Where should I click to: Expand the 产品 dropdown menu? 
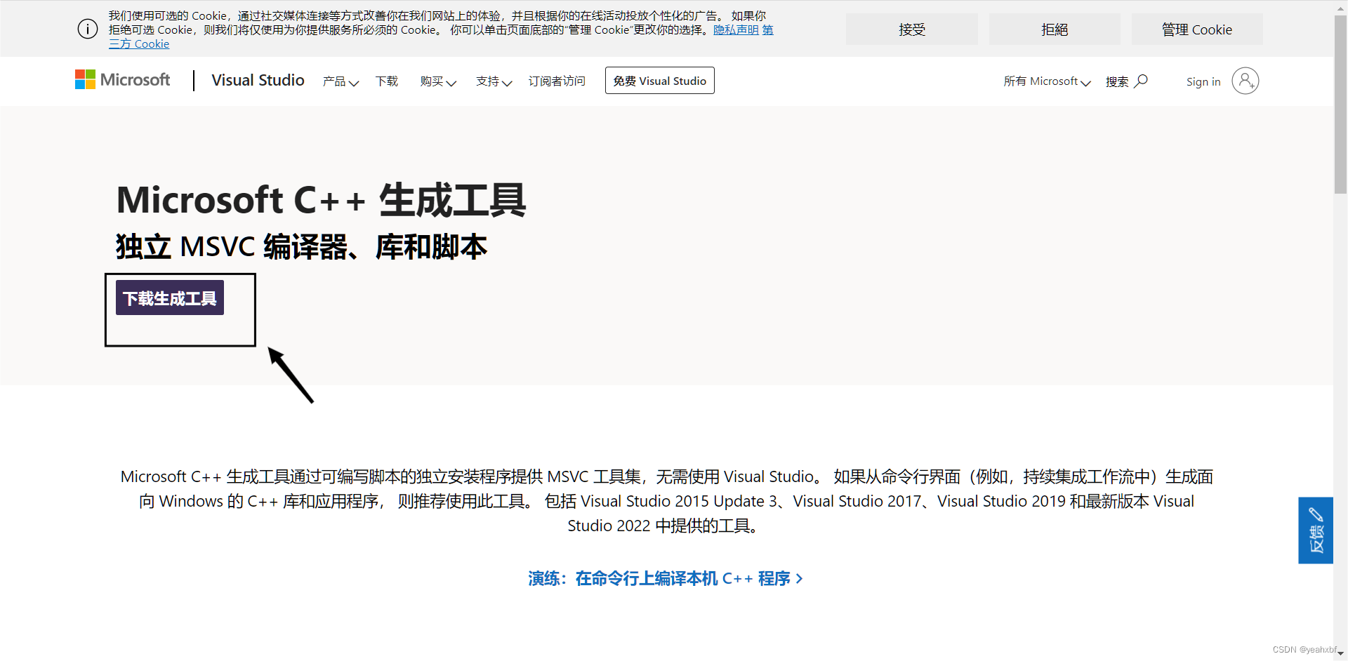click(x=341, y=81)
